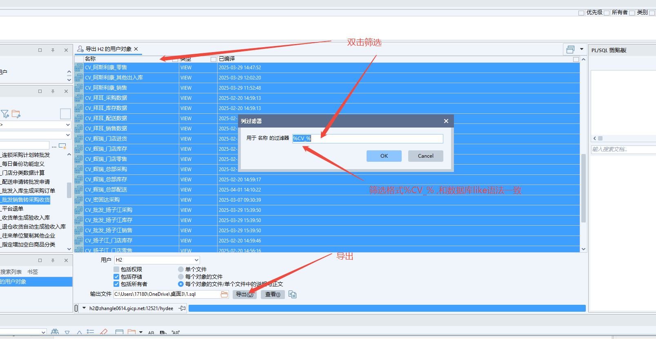Screen dimensions: 656x339
Task: Click the window list cascade icon
Action: [x=570, y=49]
